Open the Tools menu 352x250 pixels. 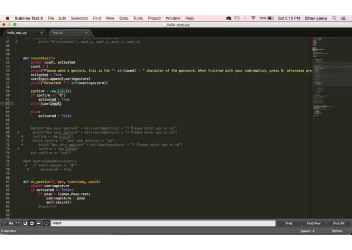click(x=138, y=18)
